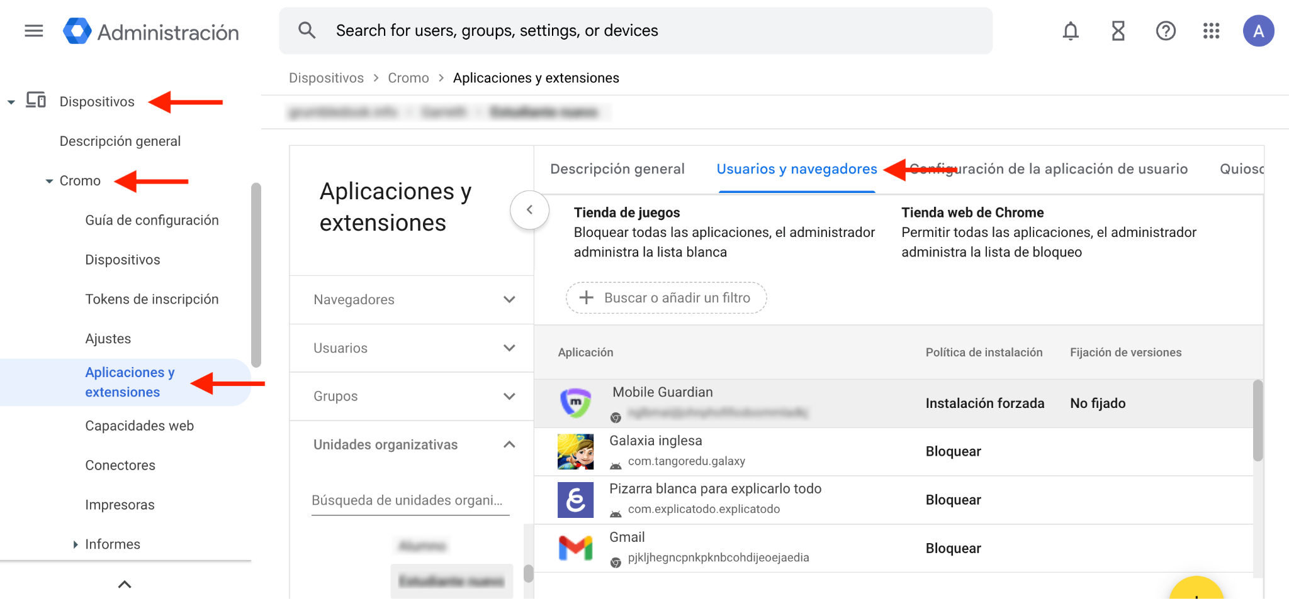Open the help question mark icon
Image resolution: width=1289 pixels, height=599 pixels.
1165,31
